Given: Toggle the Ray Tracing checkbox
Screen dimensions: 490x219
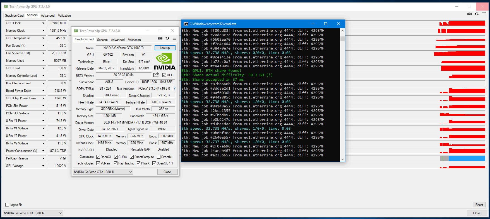Looking at the screenshot, I should pyautogui.click(x=116, y=163).
